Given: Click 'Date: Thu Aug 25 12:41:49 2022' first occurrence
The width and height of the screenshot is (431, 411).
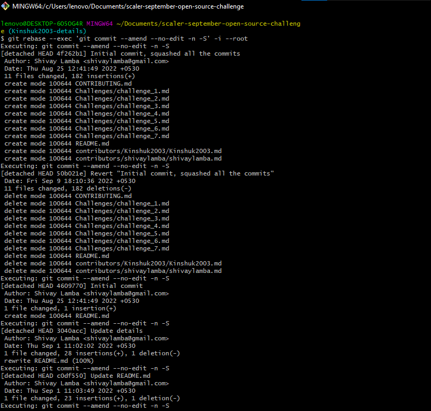Looking at the screenshot, I should tap(72, 68).
